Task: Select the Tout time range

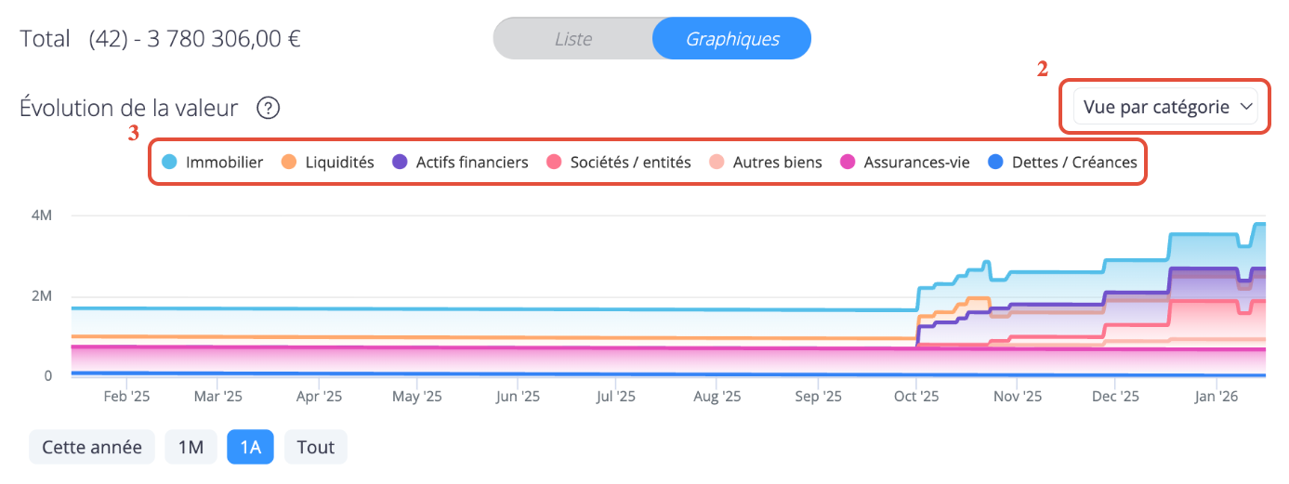Action: tap(315, 447)
